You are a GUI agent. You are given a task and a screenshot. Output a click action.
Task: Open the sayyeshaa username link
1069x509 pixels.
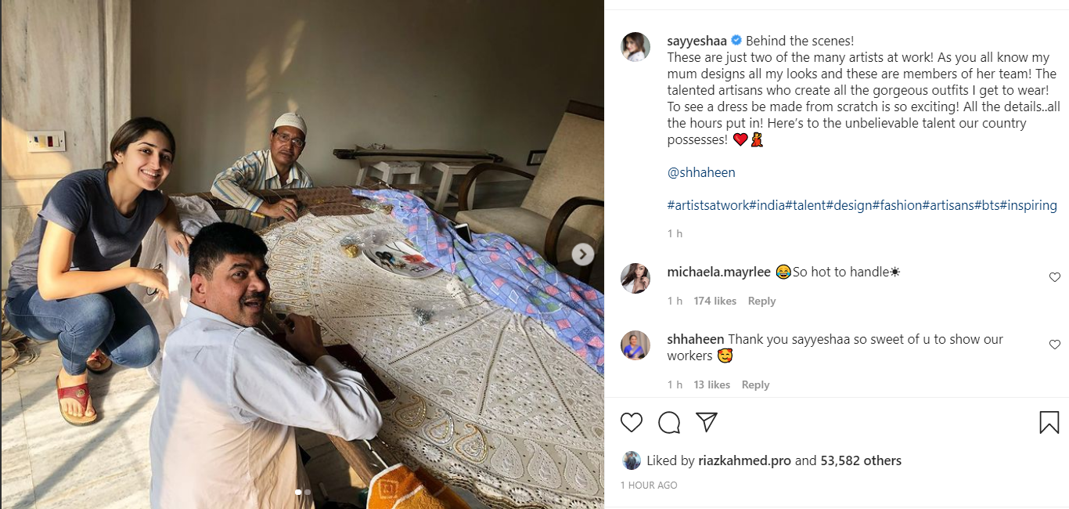(x=696, y=41)
